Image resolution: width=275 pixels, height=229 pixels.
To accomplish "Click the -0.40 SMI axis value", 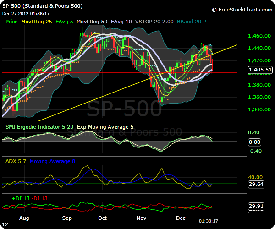I will coord(255,151).
